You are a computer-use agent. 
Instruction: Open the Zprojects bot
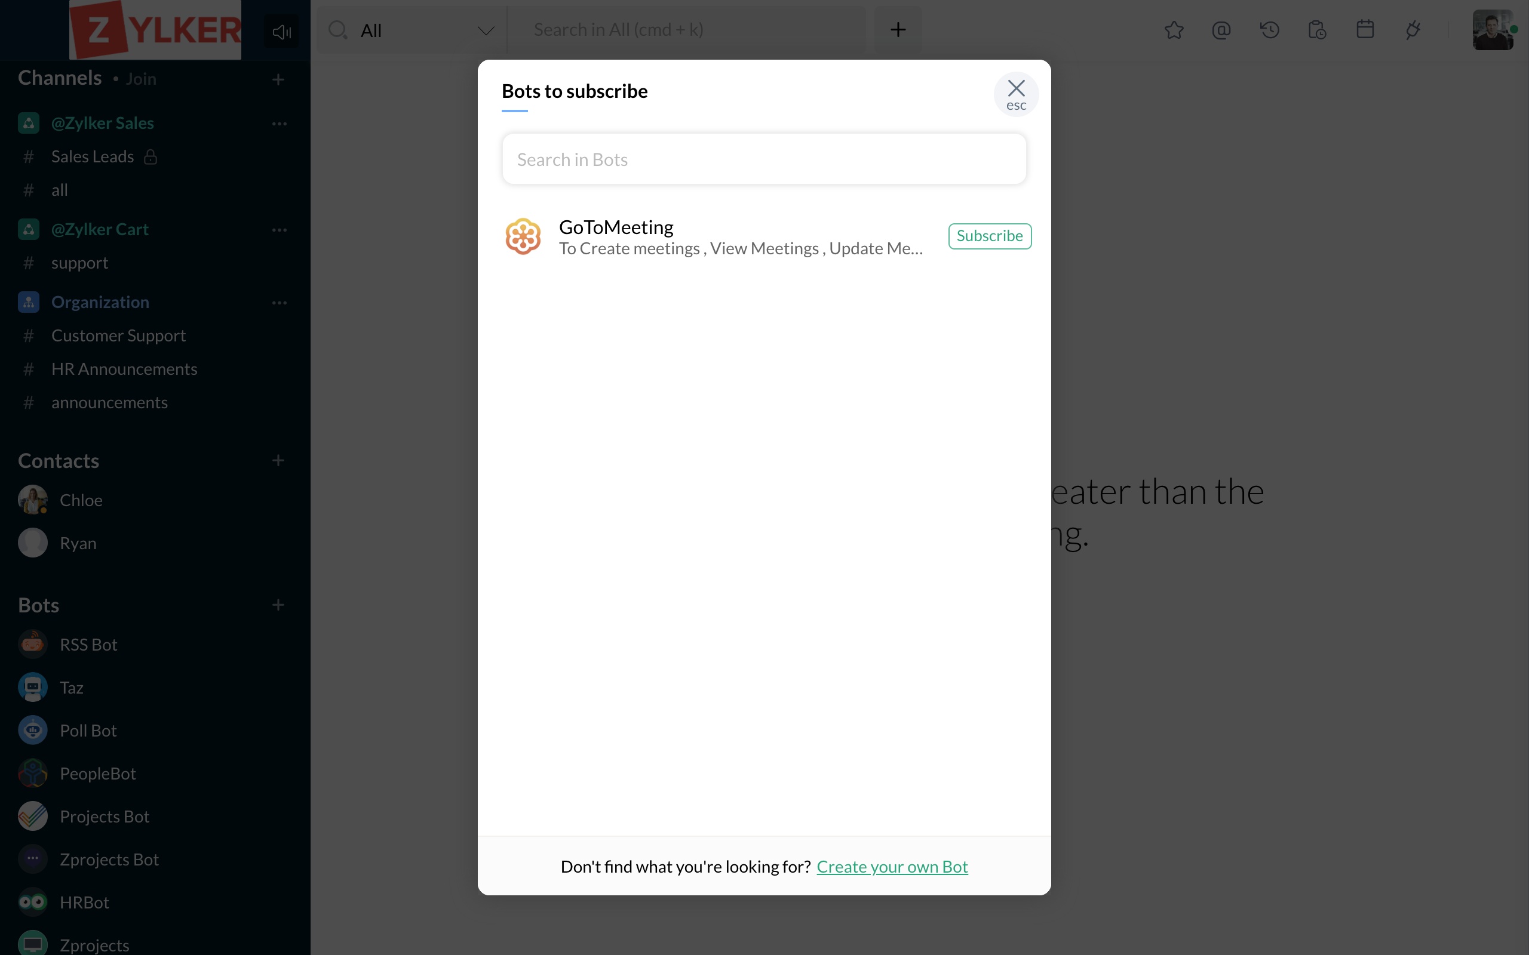(x=94, y=945)
